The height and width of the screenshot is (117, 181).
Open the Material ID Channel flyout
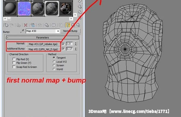click(x=54, y=25)
